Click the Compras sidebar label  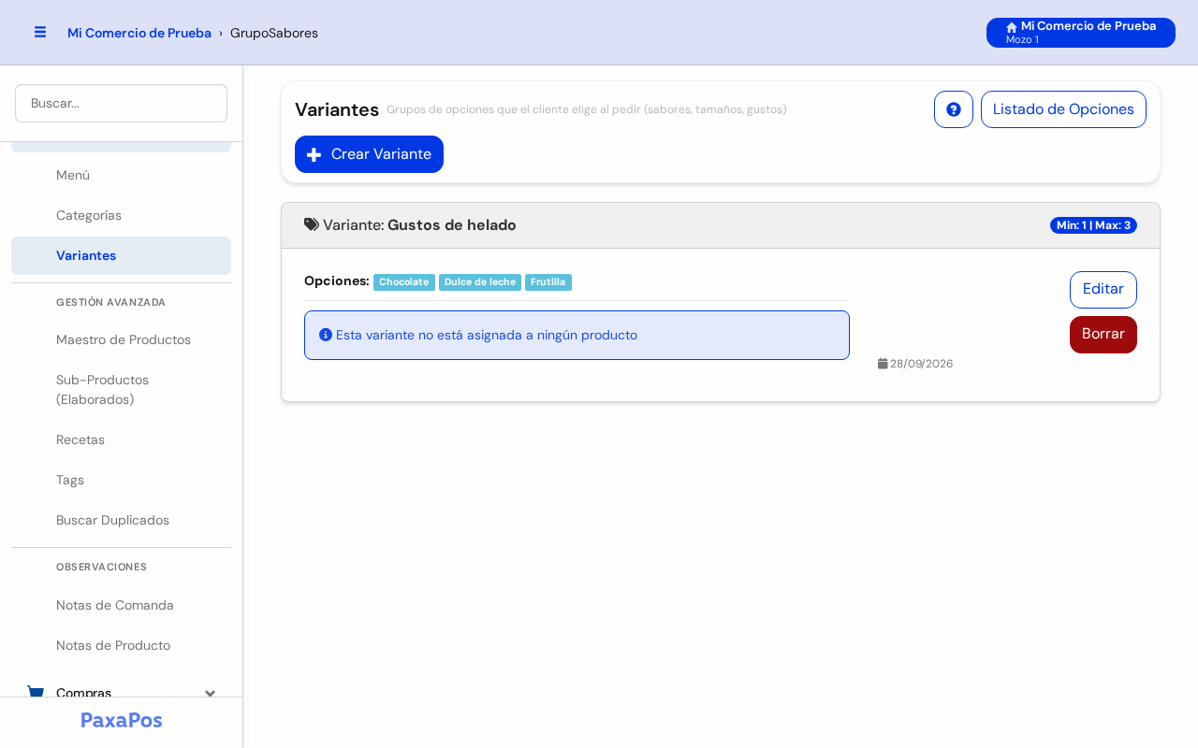(83, 693)
